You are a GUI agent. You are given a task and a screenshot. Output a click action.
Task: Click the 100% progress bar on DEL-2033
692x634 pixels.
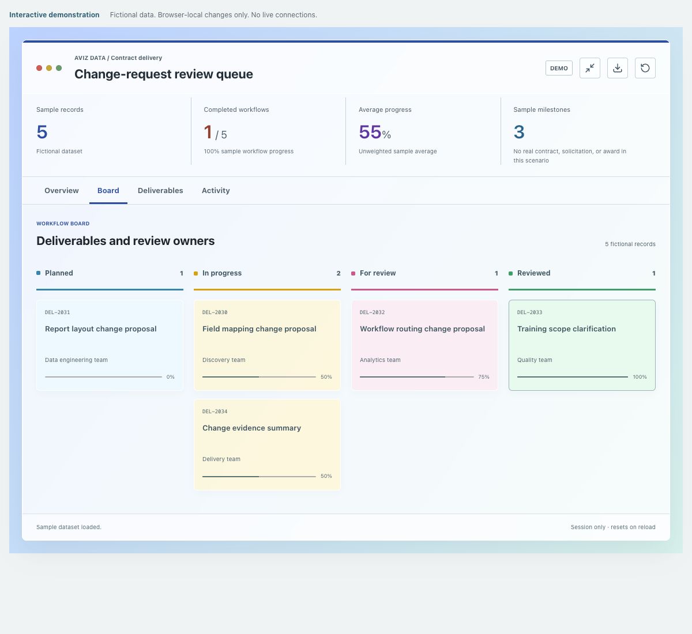tap(573, 377)
